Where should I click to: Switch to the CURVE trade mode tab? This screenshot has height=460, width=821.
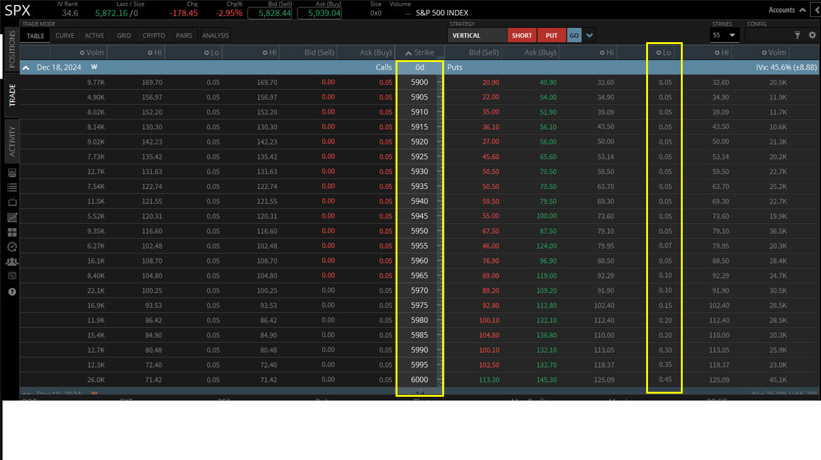(x=65, y=35)
